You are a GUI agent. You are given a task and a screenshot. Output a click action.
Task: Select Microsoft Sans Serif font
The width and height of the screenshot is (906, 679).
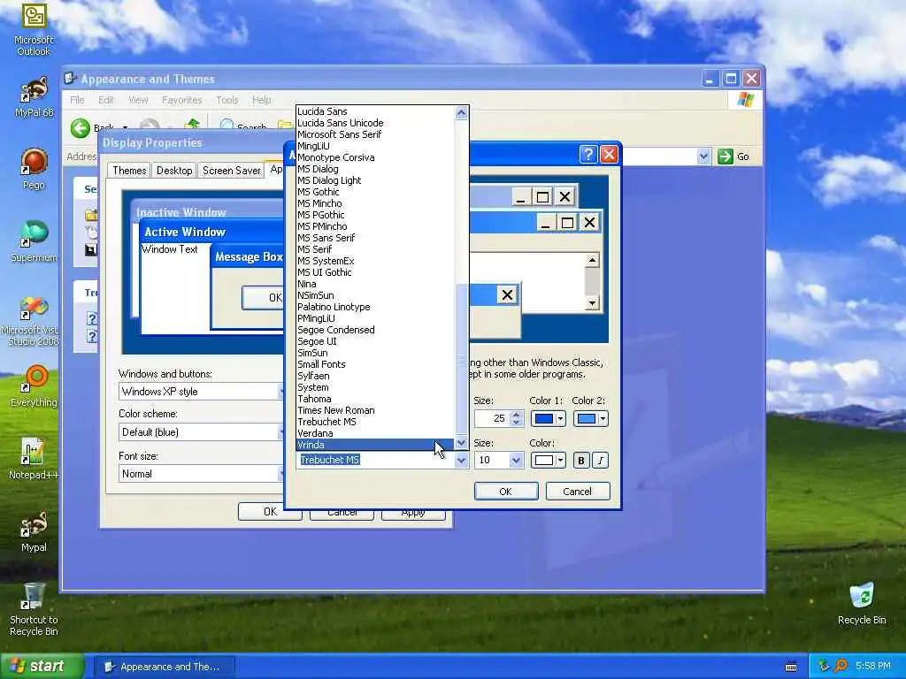(375, 134)
